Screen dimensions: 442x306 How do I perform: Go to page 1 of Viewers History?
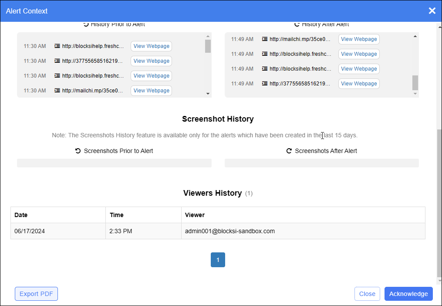(218, 260)
